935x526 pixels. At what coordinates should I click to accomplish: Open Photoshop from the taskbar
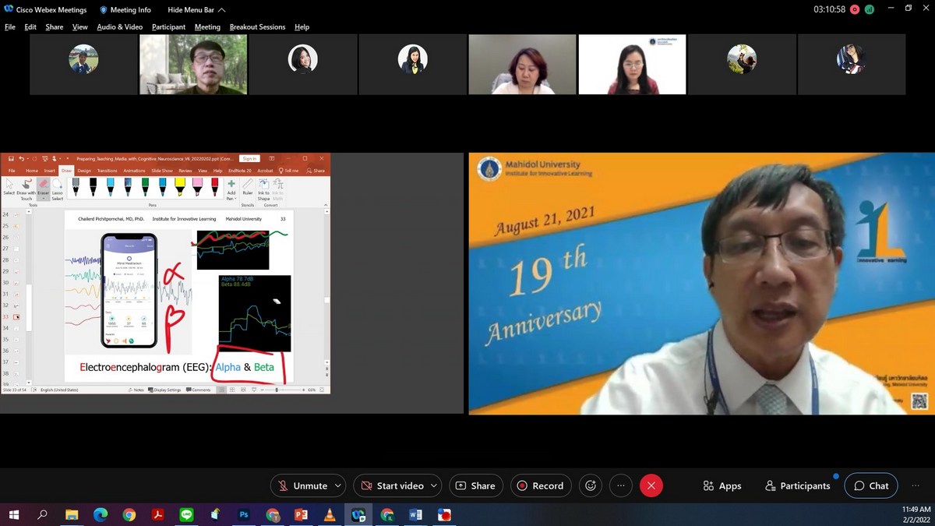click(x=243, y=515)
